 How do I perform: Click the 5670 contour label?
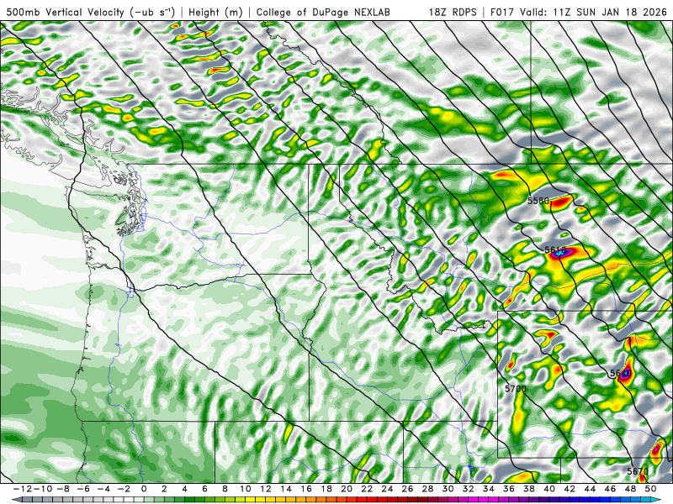click(638, 471)
